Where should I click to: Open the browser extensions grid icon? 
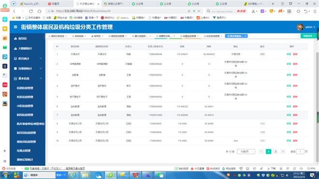(x=289, y=11)
